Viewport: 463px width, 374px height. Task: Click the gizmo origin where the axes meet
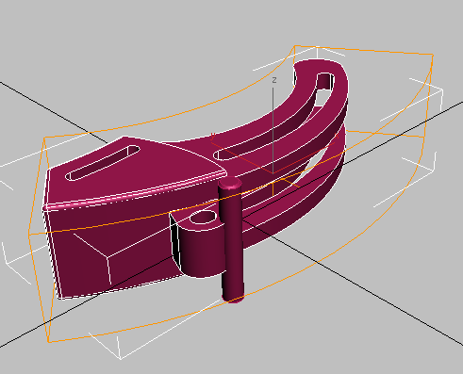point(273,173)
